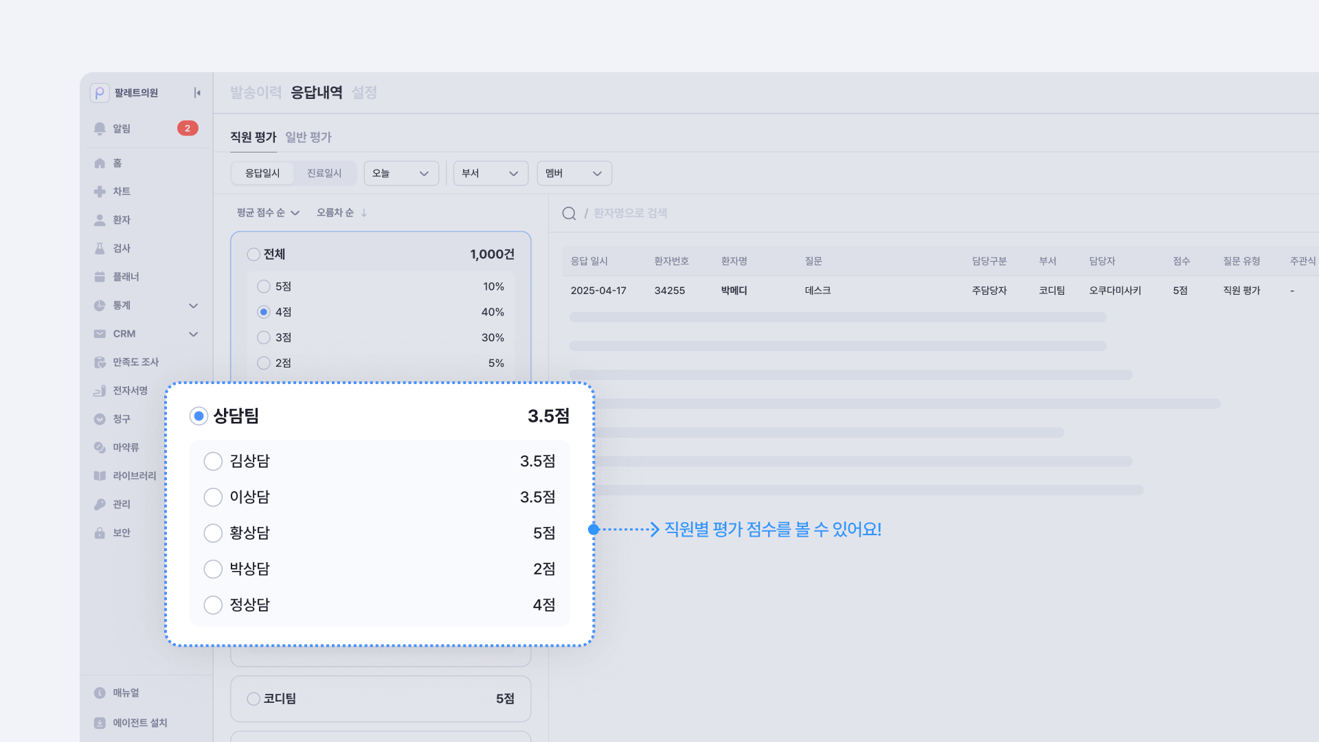
Task: Click the 만족도 조사 sidebar icon
Action: coord(100,362)
